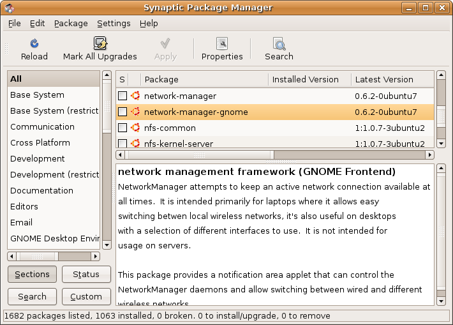Click the sections list vertical scrollbar thumb
Viewport: 453px width, 325px height.
click(107, 107)
